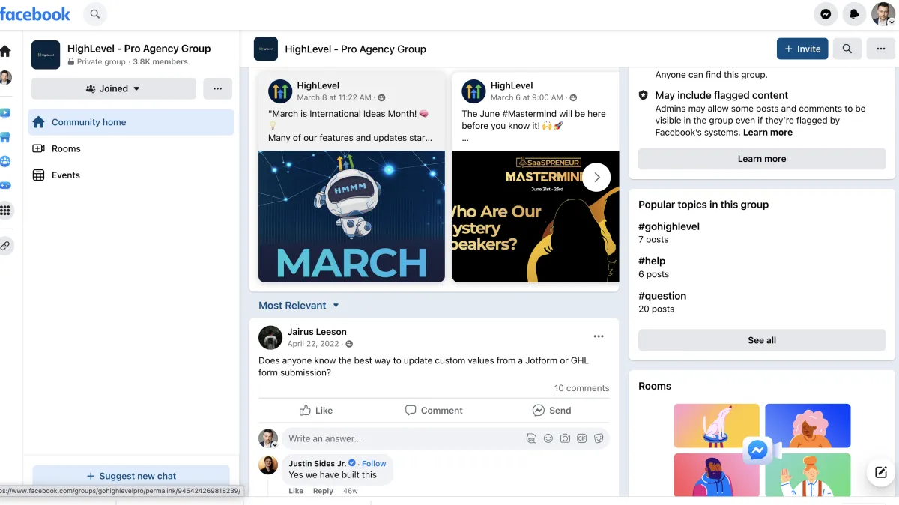Click Suggest new chat button
This screenshot has height=505, width=899.
coord(131,476)
